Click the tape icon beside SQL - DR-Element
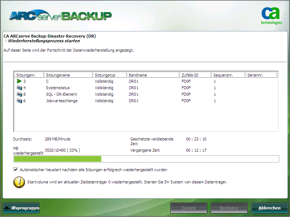The image size is (290, 217). pyautogui.click(x=19, y=94)
